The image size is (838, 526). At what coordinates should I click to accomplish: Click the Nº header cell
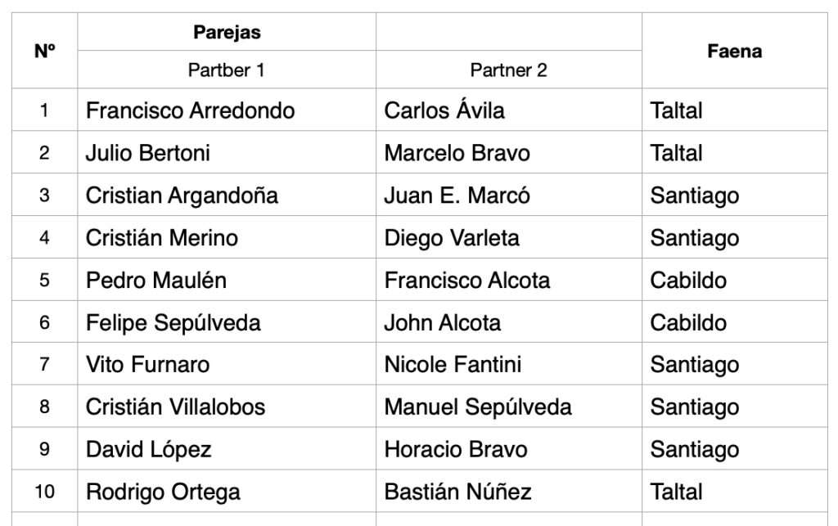coord(44,51)
